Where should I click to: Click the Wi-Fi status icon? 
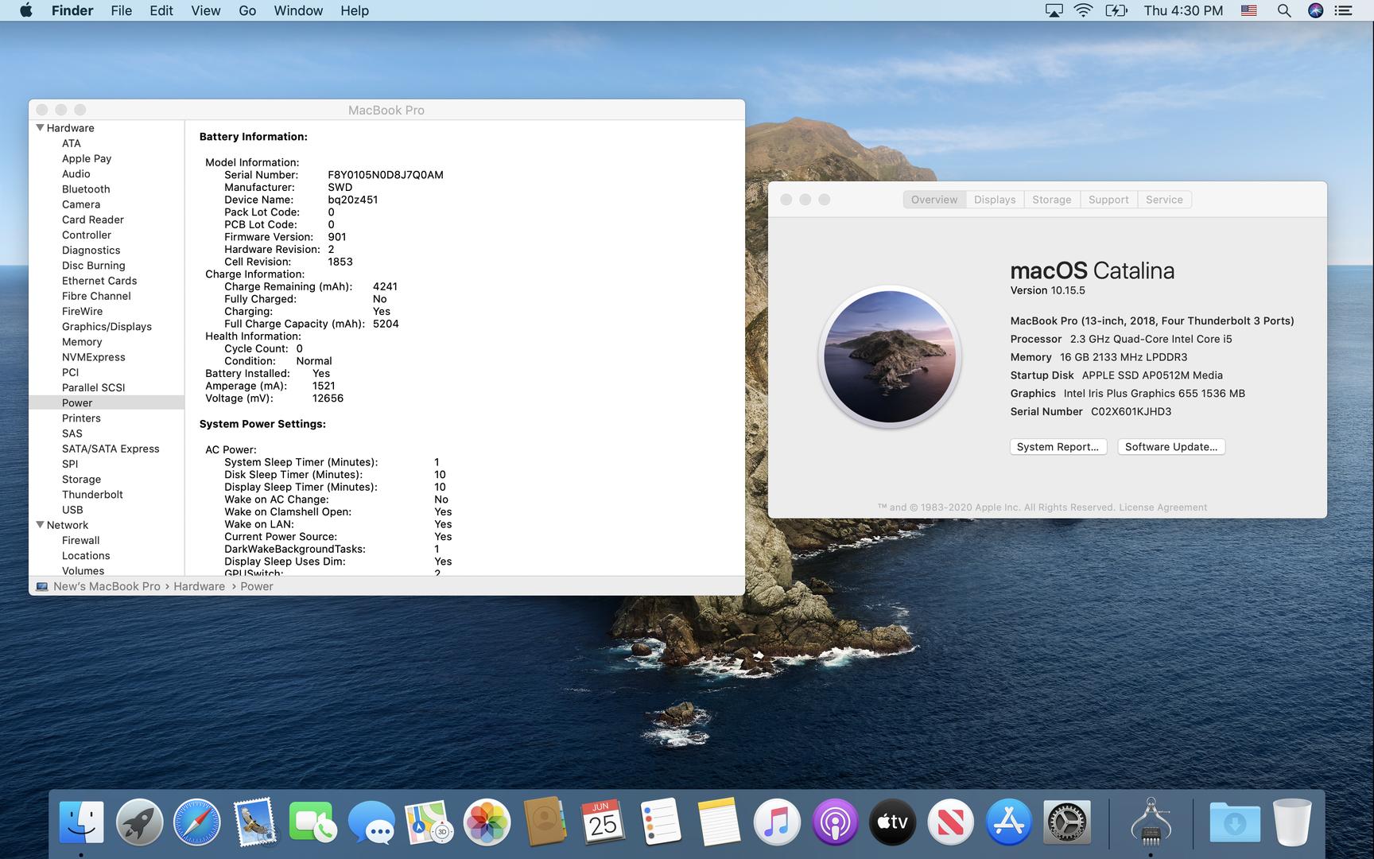coord(1083,10)
